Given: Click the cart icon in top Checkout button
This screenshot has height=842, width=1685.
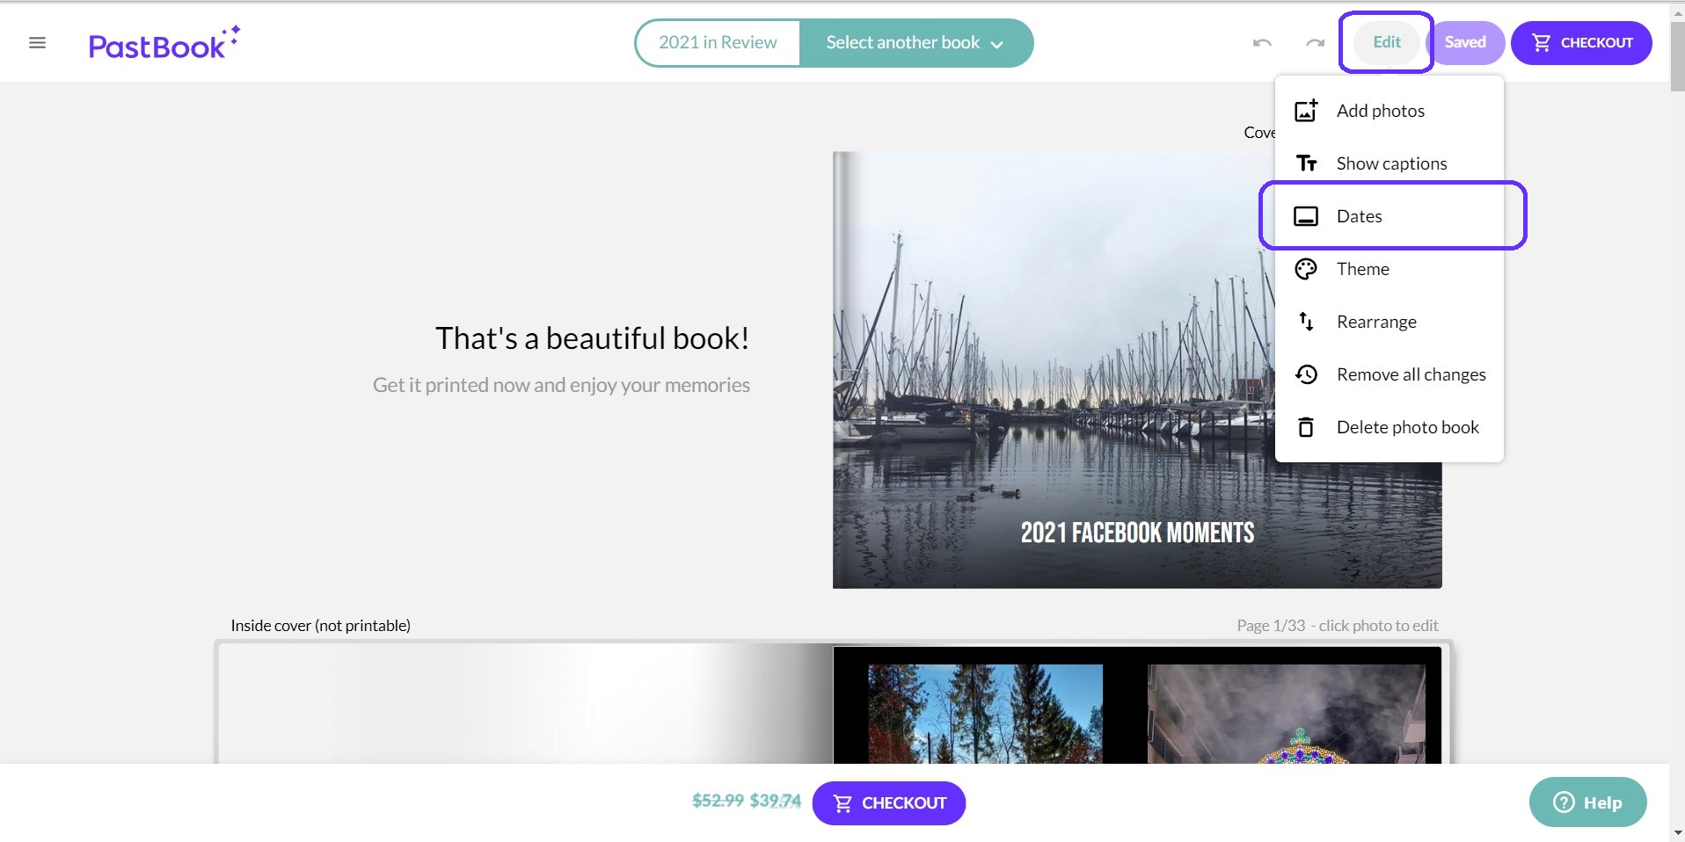Looking at the screenshot, I should pos(1542,42).
